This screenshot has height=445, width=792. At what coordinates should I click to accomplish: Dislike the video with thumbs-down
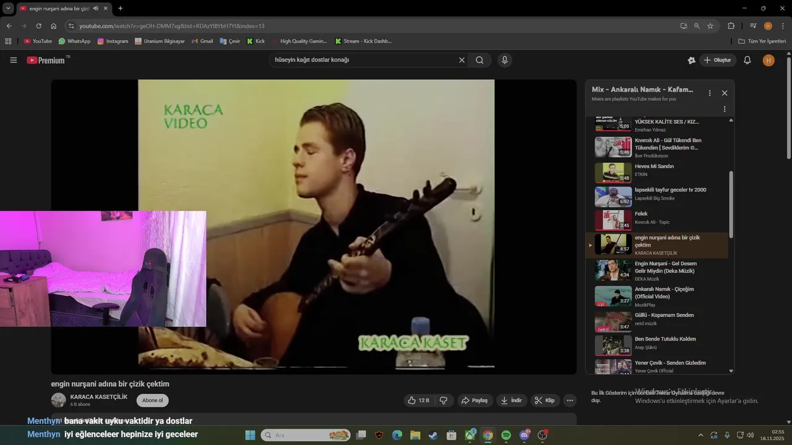tap(444, 400)
